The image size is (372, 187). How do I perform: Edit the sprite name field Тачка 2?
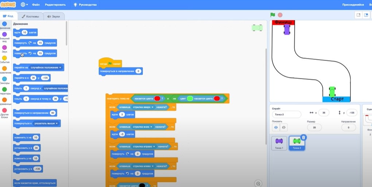[x=287, y=114]
